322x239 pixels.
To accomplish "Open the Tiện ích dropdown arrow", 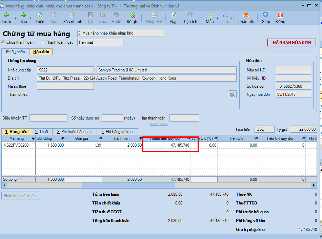I will (201, 18).
